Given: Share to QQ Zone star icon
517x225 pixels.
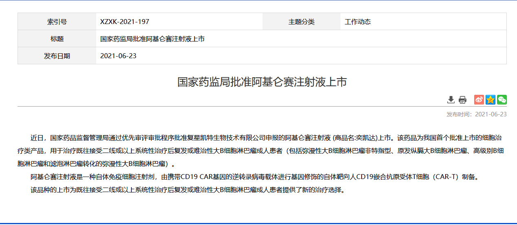Looking at the screenshot, I should [x=490, y=100].
